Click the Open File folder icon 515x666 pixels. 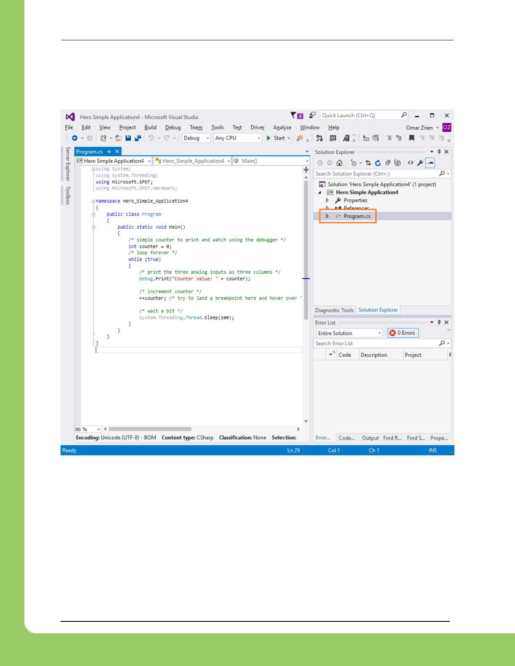(119, 138)
